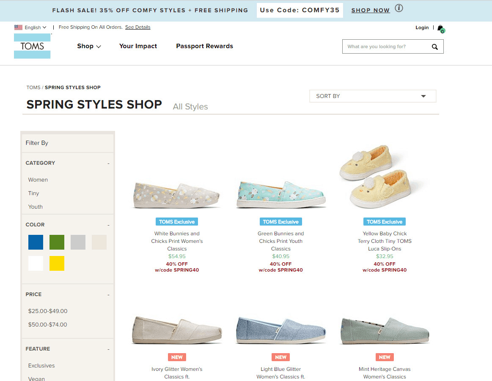Image resolution: width=492 pixels, height=381 pixels.
Task: Click the Login link
Action: (x=422, y=27)
